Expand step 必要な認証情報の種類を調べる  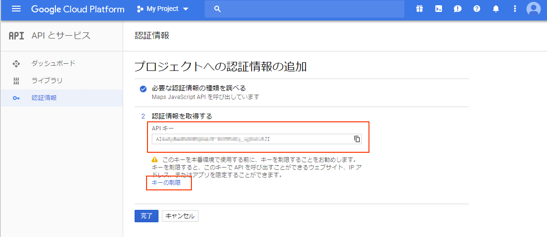point(199,88)
